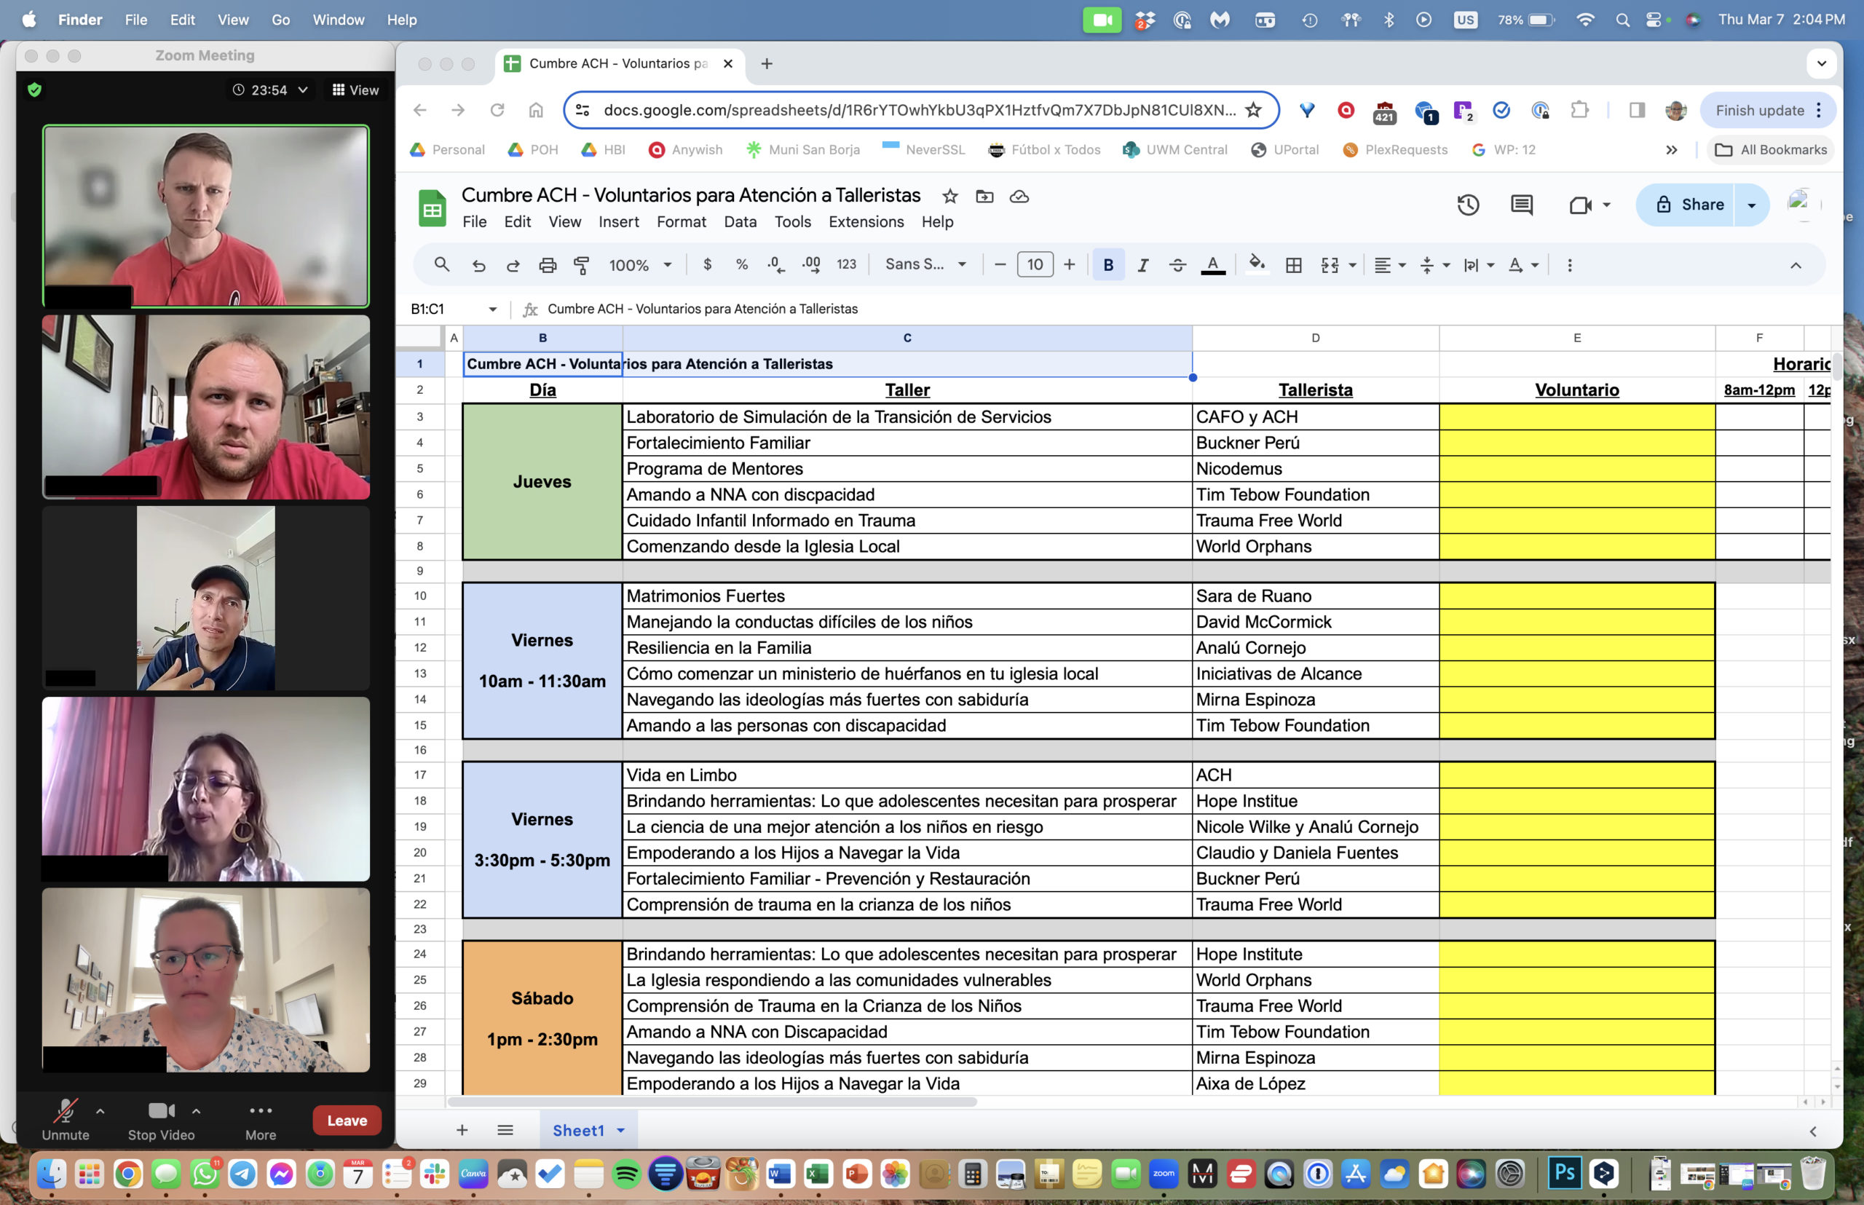The width and height of the screenshot is (1864, 1205).
Task: Click the strikethrough formatting icon
Action: pos(1177,265)
